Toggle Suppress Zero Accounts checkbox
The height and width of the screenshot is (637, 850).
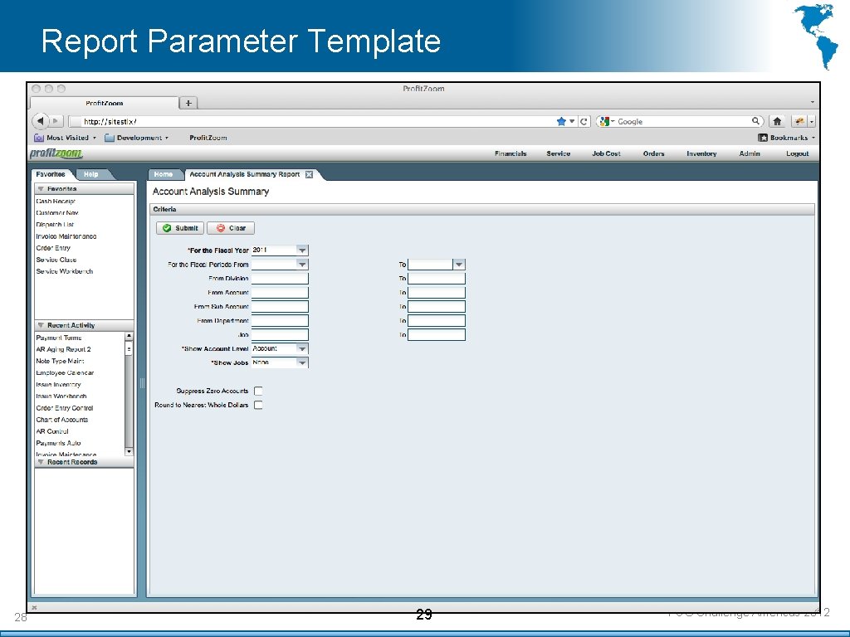[258, 391]
